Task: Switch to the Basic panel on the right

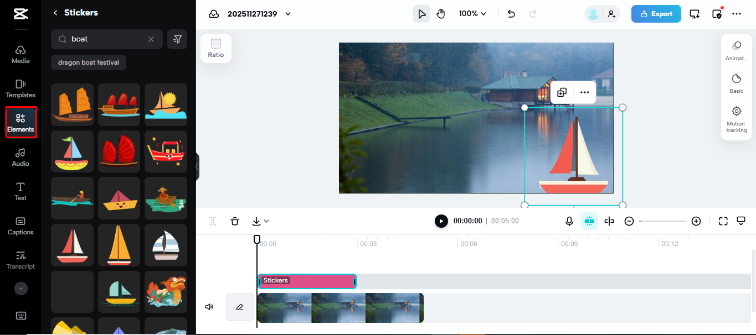Action: 736,84
